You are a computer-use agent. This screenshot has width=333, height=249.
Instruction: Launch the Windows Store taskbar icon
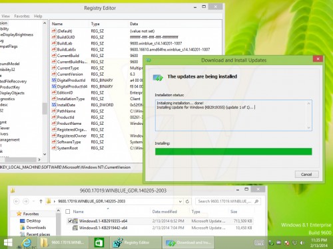[x=99, y=242]
